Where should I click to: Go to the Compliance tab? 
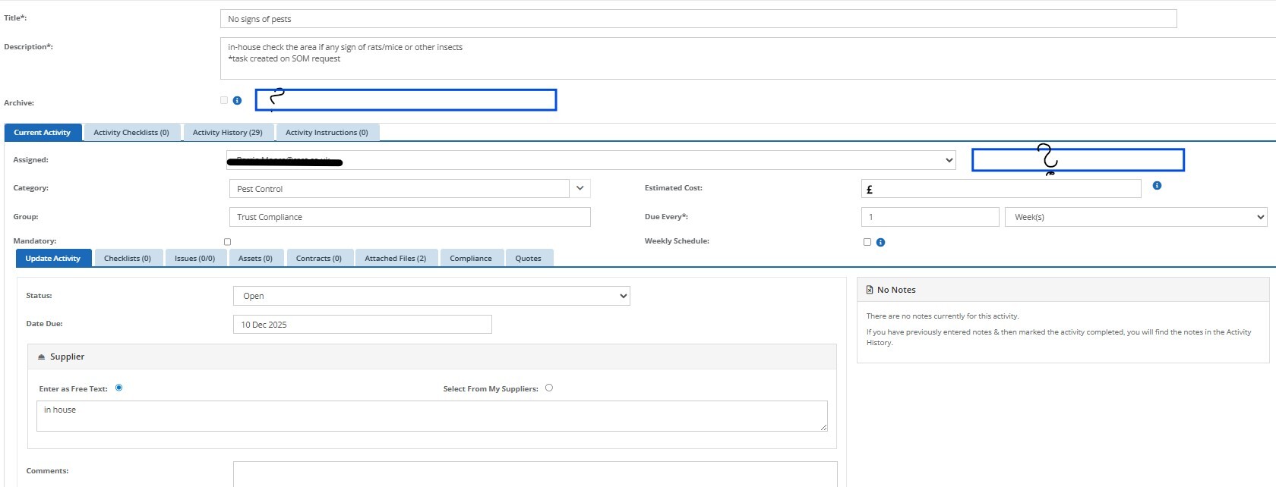tap(470, 259)
